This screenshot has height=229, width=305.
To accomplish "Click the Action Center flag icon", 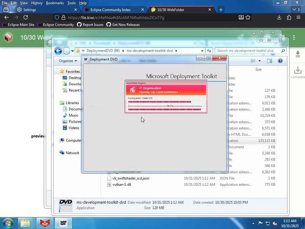I will [x=260, y=223].
